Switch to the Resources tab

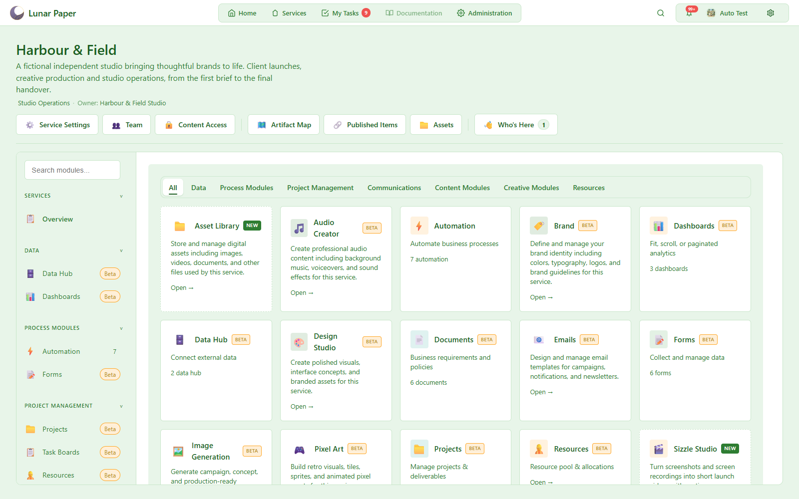pos(589,188)
